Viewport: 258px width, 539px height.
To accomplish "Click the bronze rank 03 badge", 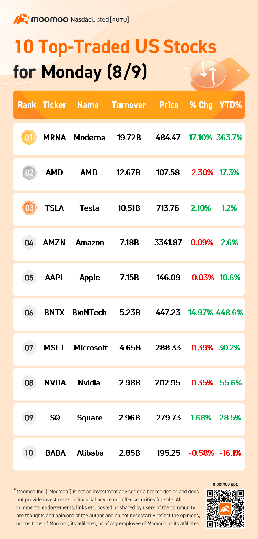I will coord(29,208).
